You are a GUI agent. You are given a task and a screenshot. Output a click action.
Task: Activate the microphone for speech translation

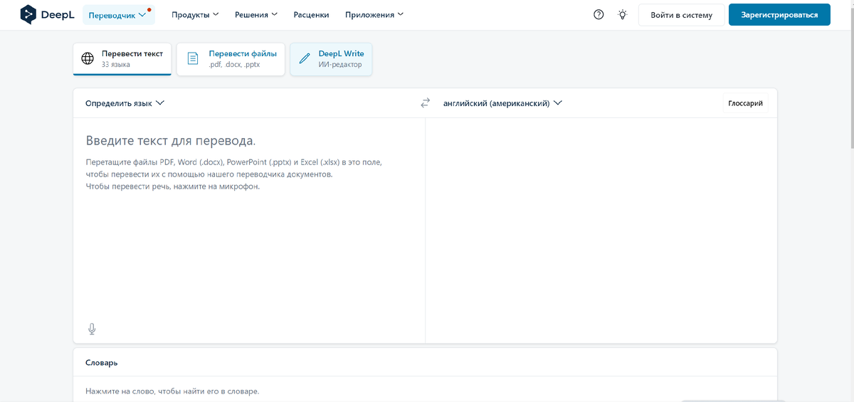pos(92,329)
